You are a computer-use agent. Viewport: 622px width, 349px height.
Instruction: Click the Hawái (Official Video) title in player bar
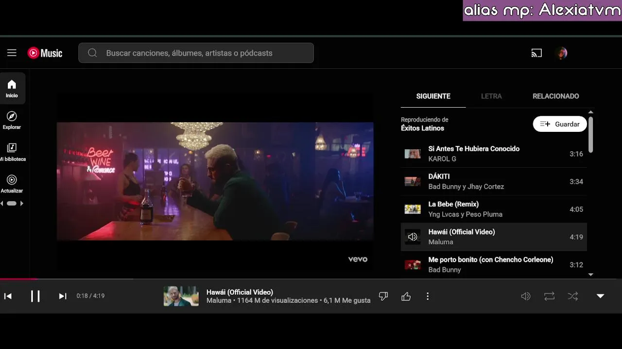[x=240, y=292]
